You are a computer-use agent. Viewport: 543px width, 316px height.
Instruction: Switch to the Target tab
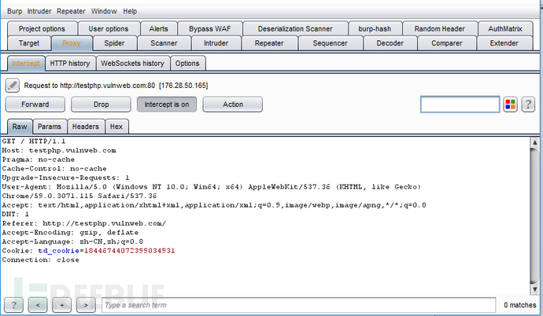pos(29,43)
